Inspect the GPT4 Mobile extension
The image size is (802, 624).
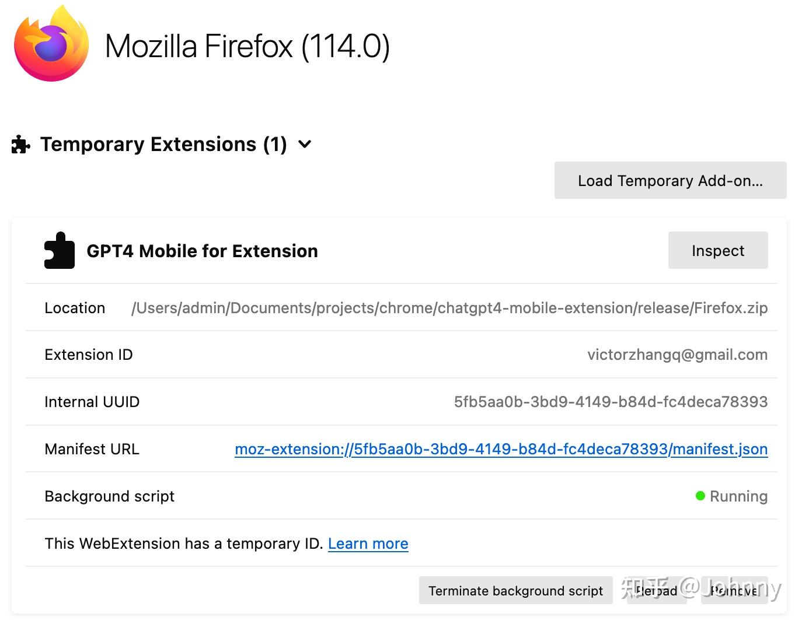(717, 251)
